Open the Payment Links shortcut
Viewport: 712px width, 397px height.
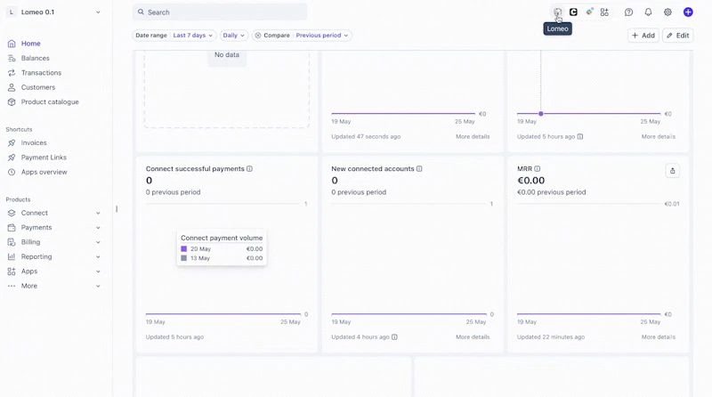point(44,158)
